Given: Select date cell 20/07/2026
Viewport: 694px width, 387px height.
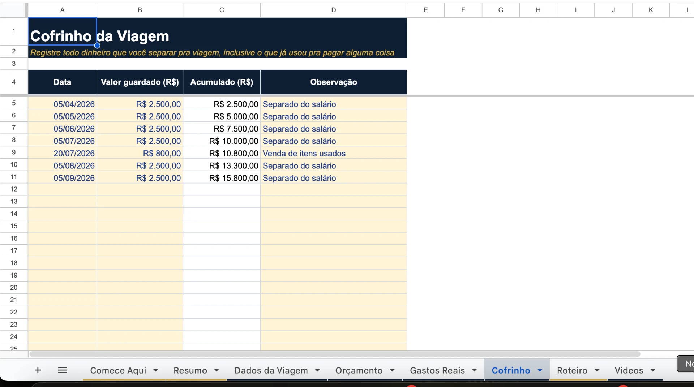Looking at the screenshot, I should pos(63,153).
